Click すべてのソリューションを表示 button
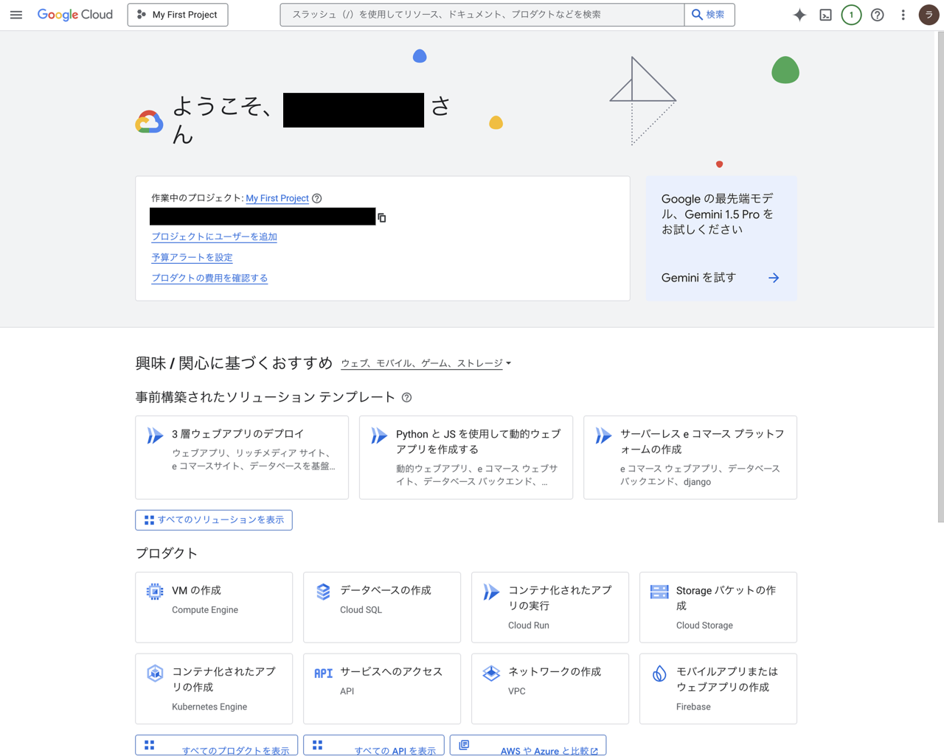This screenshot has height=756, width=944. 214,520
